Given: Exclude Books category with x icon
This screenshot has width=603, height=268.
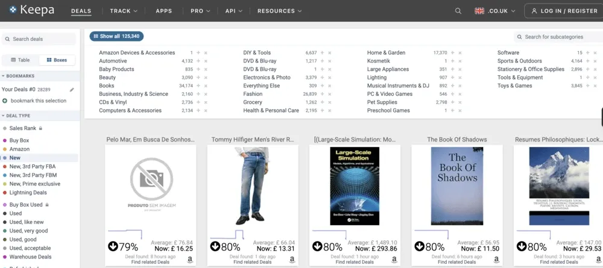Looking at the screenshot, I should click(206, 86).
